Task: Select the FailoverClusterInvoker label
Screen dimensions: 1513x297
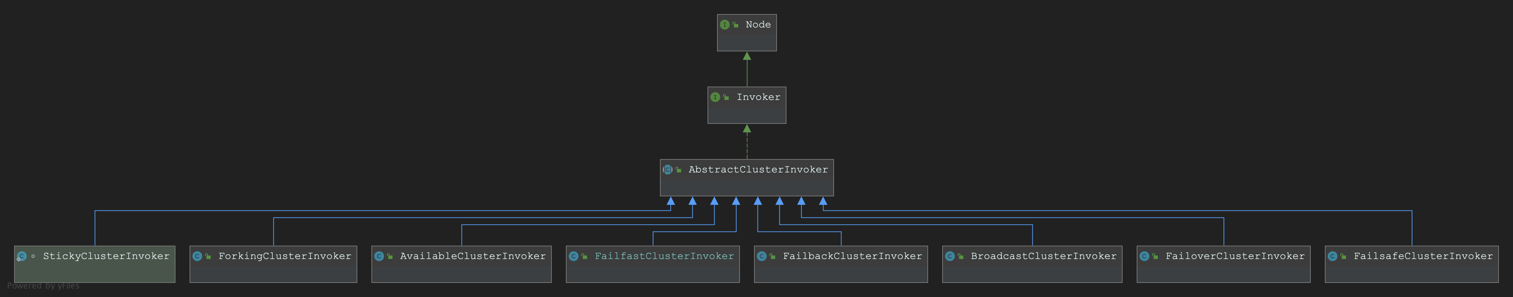Action: 1235,257
